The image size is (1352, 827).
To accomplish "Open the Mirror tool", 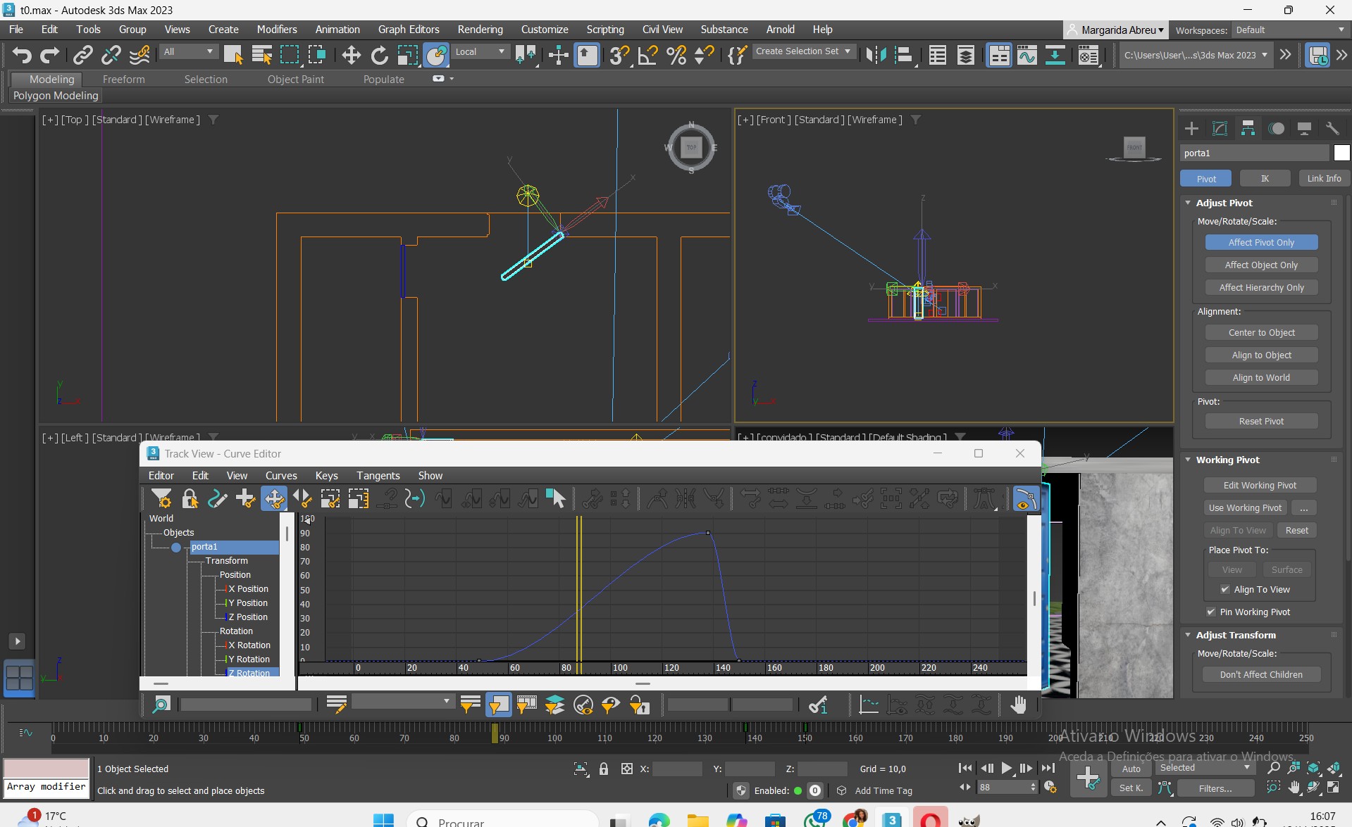I will tap(875, 55).
